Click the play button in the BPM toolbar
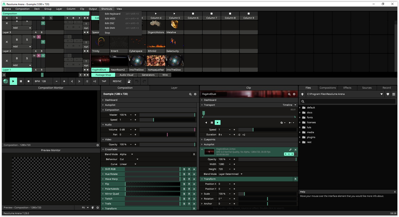The width and height of the screenshot is (399, 217). point(13,81)
